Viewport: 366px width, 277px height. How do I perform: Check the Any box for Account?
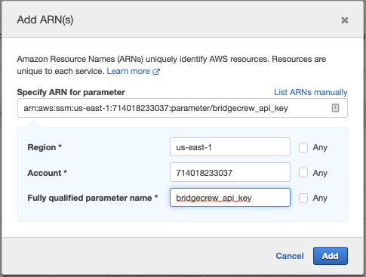click(x=303, y=173)
